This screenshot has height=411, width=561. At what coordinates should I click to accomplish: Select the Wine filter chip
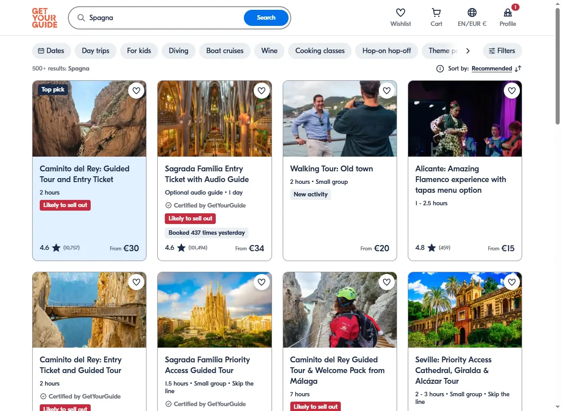269,51
